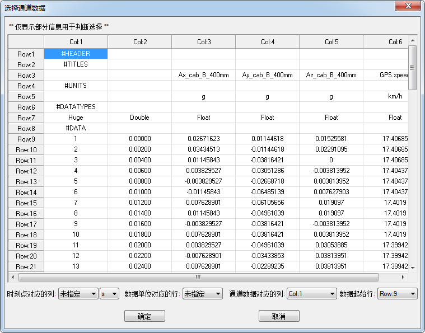Select the Row:3 row header
The image size is (425, 333).
tap(26, 75)
